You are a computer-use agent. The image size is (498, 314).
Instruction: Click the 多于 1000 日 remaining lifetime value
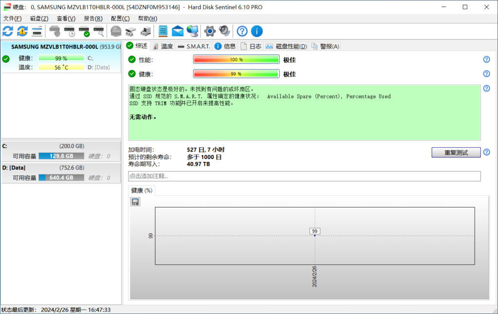(x=204, y=157)
